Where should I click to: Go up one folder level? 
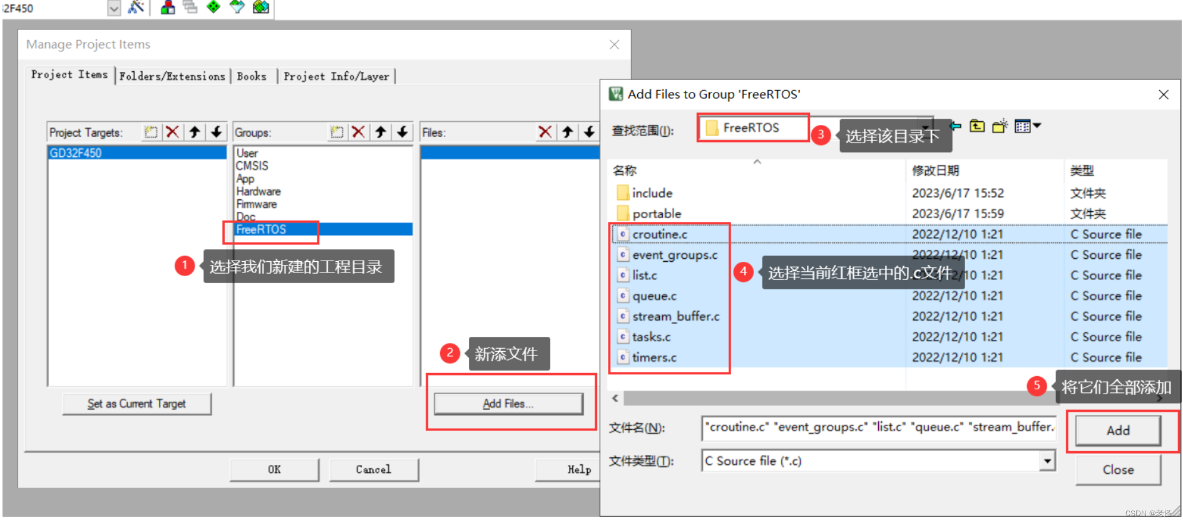977,126
